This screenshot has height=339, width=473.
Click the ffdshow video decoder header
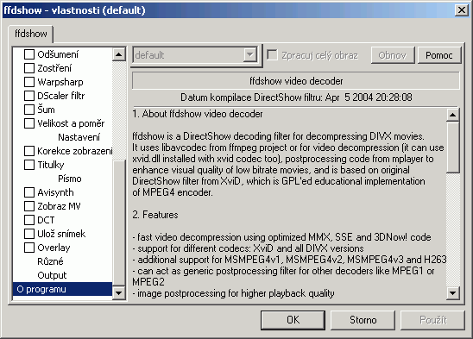coord(296,81)
